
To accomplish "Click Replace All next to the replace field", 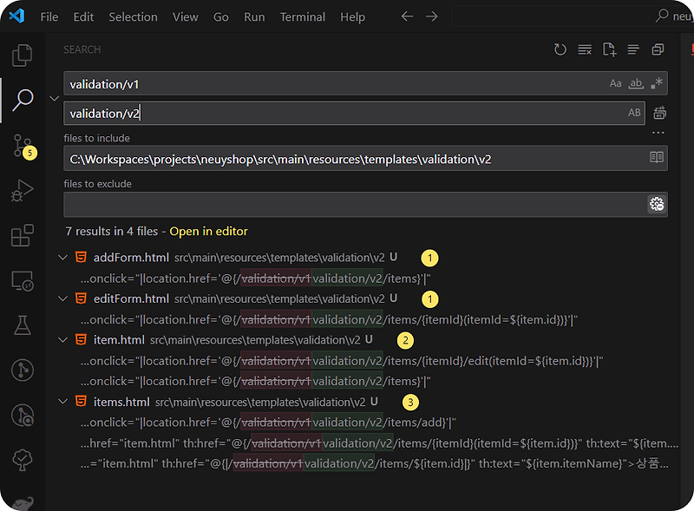I will [x=658, y=112].
